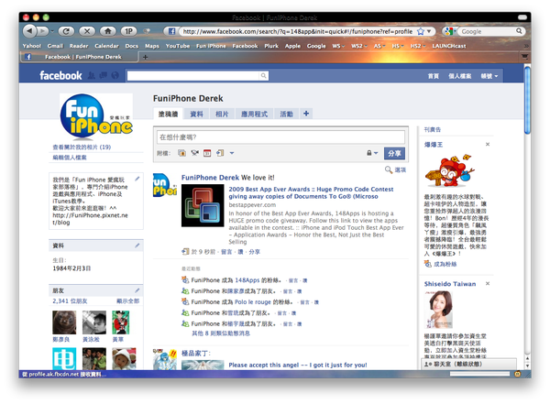The image size is (550, 404).
Task: Expand the HS2 bookmarks folder
Action: point(418,46)
